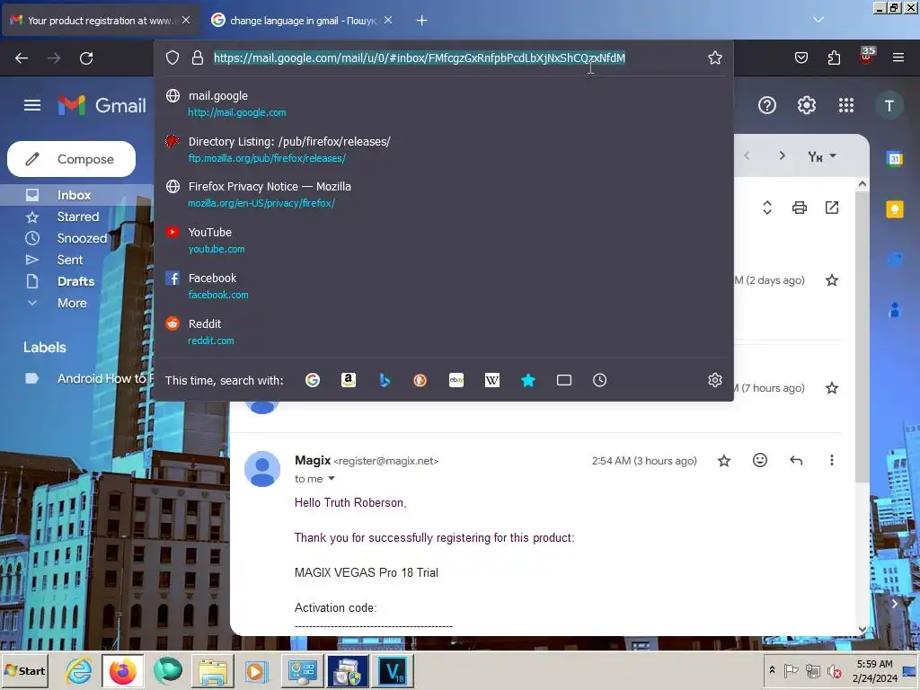The width and height of the screenshot is (920, 690).
Task: Open Inbox in Gmail sidebar
Action: point(74,195)
